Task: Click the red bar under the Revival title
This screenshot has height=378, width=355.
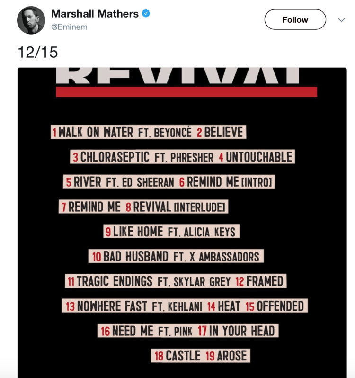Action: pyautogui.click(x=186, y=92)
